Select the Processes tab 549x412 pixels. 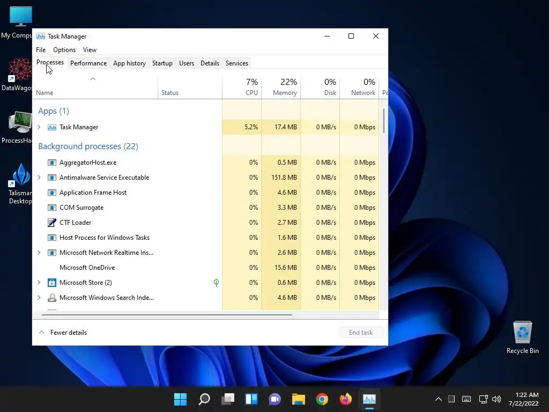click(x=50, y=62)
